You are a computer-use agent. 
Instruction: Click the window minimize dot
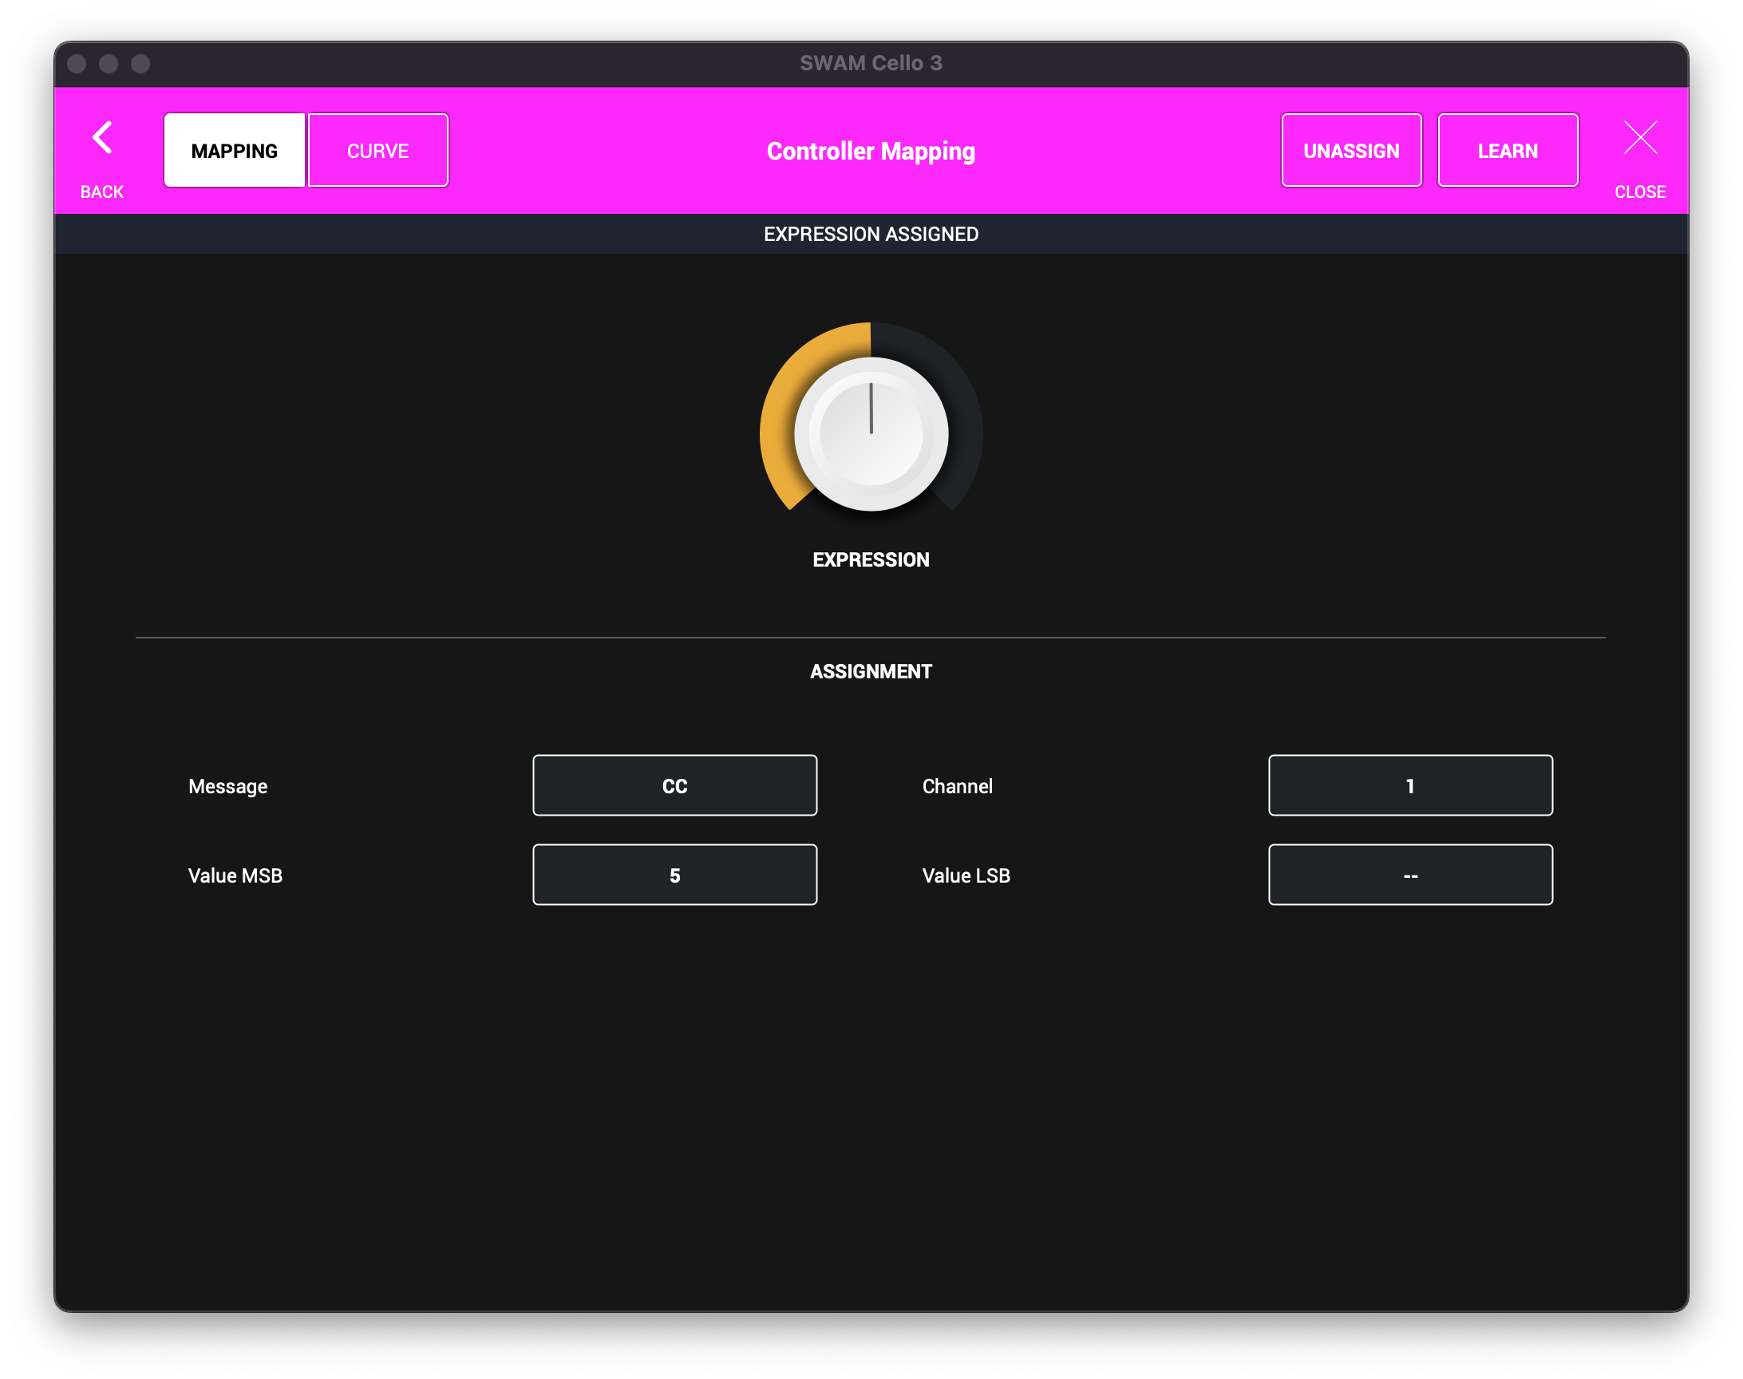point(109,64)
